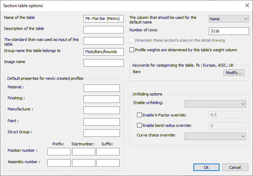
Task: Click the Modify keywords button
Action: point(234,73)
